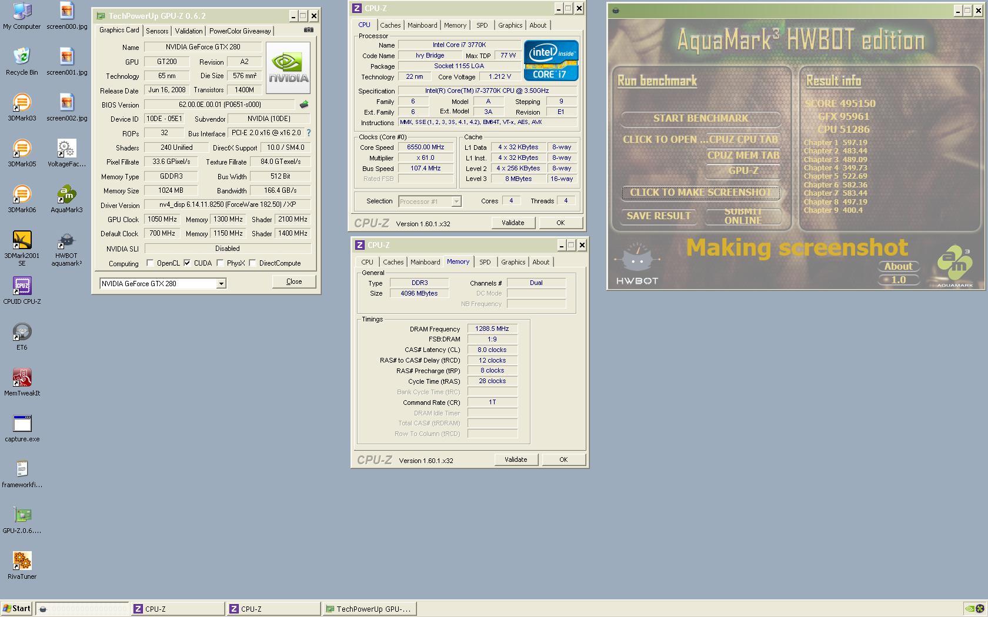Click CLICK TO MAKE SCREENSHOT button
The width and height of the screenshot is (988, 617).
click(700, 193)
